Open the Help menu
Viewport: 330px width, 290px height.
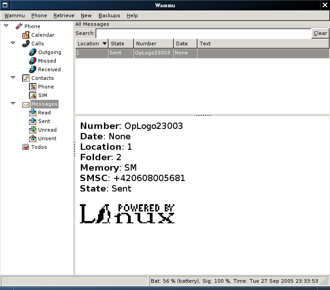tap(132, 15)
